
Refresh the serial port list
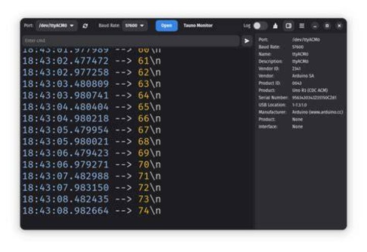[x=85, y=26]
